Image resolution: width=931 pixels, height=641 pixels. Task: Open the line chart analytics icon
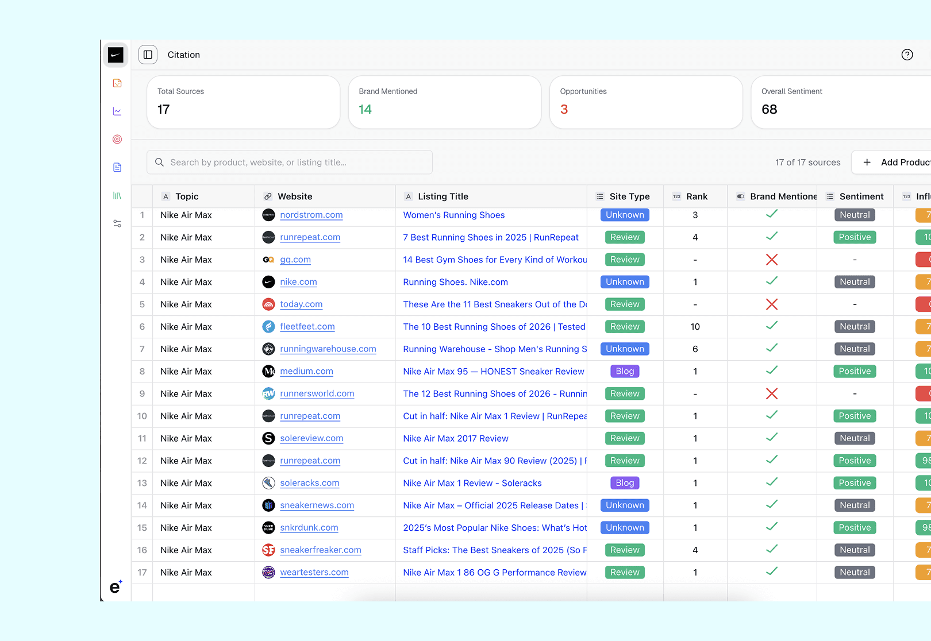[x=117, y=111]
